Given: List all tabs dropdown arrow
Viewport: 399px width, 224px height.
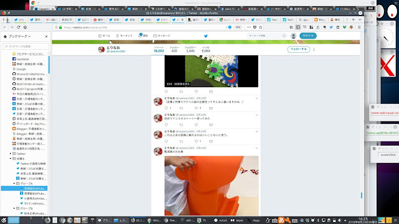Looking at the screenshot, I should [360, 19].
